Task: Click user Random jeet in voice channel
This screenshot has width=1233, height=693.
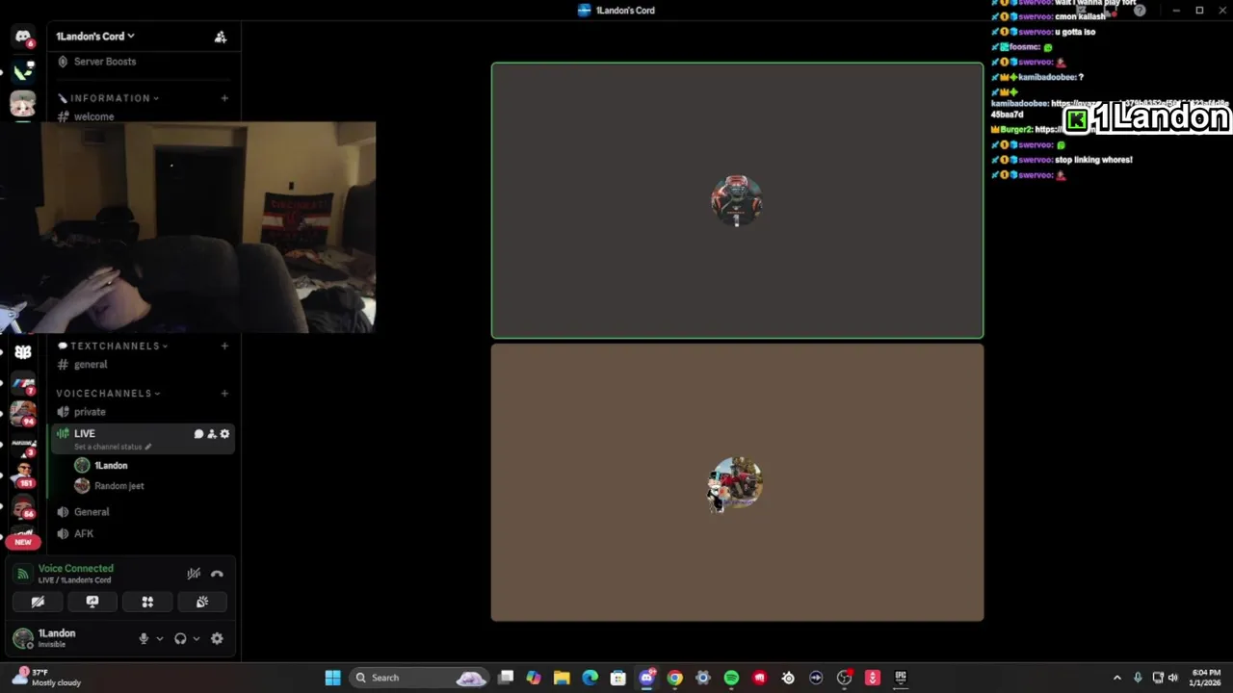Action: (118, 486)
